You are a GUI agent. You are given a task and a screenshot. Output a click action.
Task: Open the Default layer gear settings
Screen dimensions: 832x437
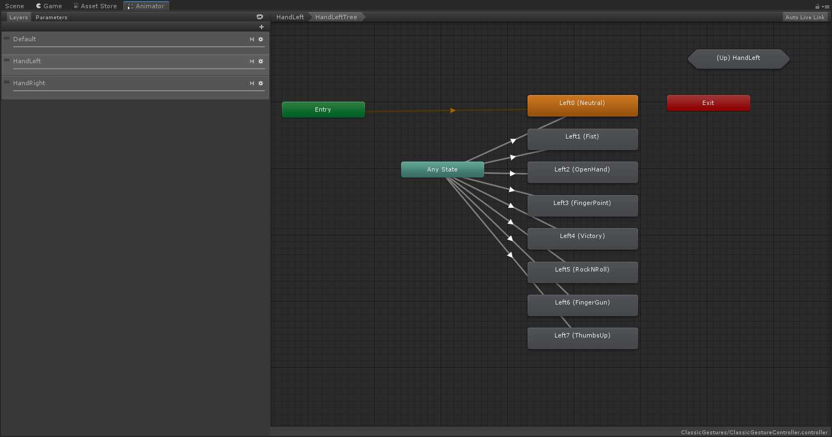pos(260,39)
